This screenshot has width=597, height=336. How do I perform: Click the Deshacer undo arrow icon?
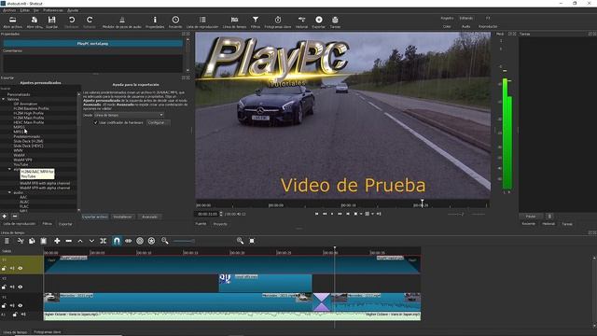(x=72, y=20)
